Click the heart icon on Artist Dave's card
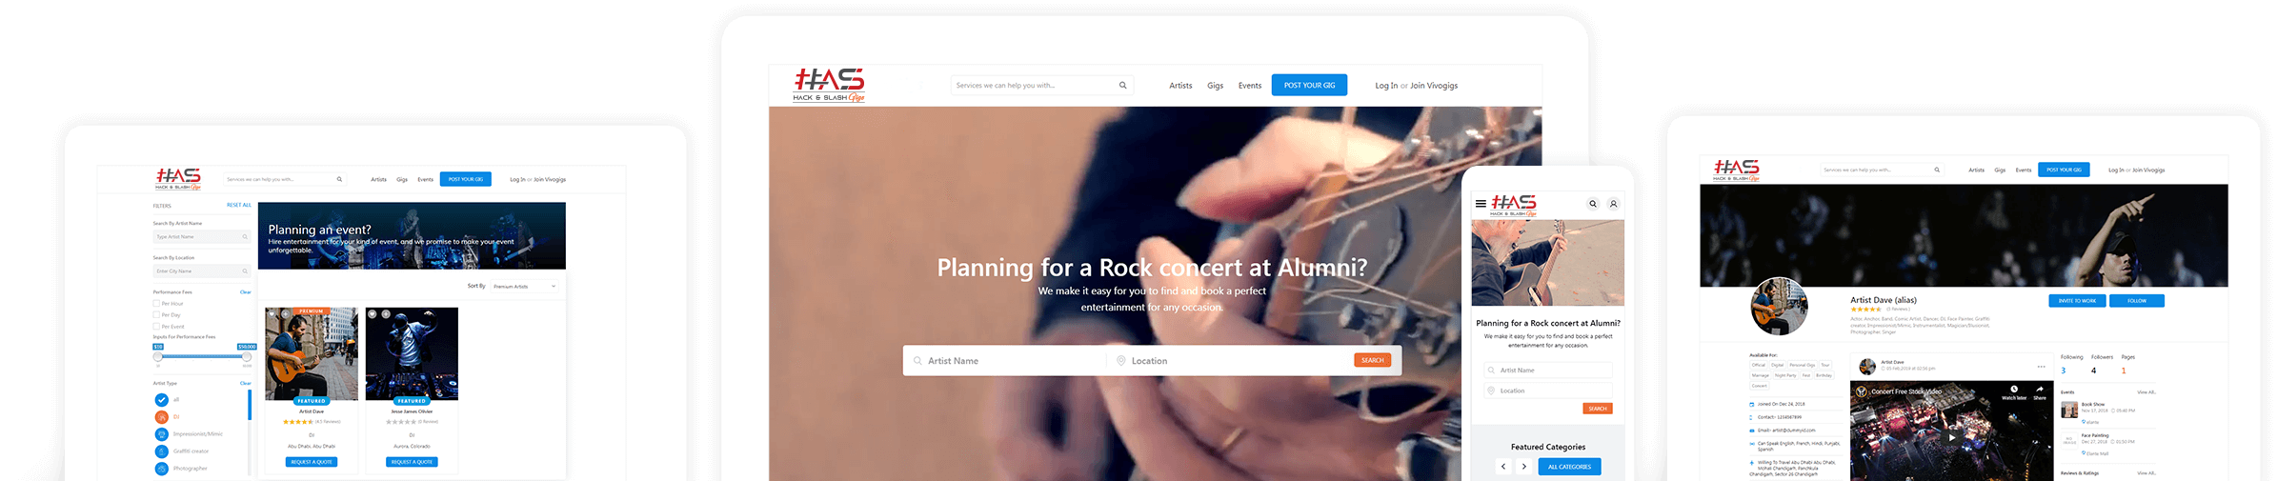Screen dimensions: 2277x481 tap(272, 314)
